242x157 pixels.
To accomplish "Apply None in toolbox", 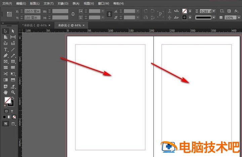I will (x=14, y=117).
